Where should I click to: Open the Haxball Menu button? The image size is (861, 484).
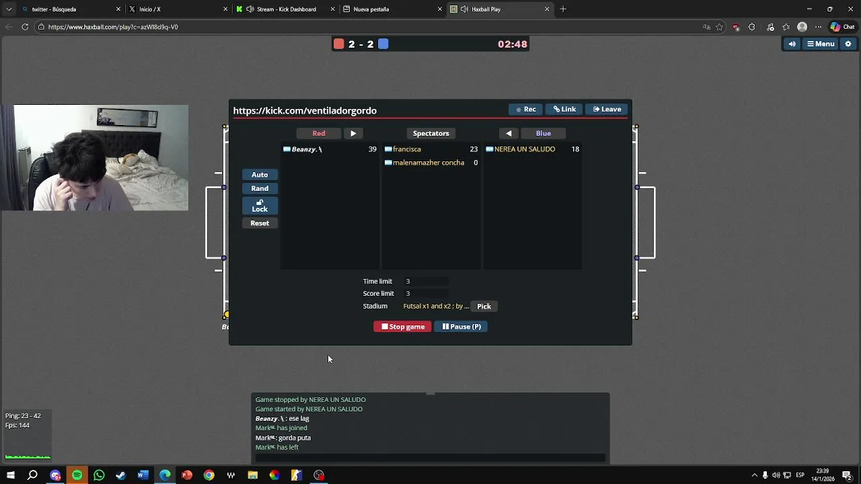point(820,44)
